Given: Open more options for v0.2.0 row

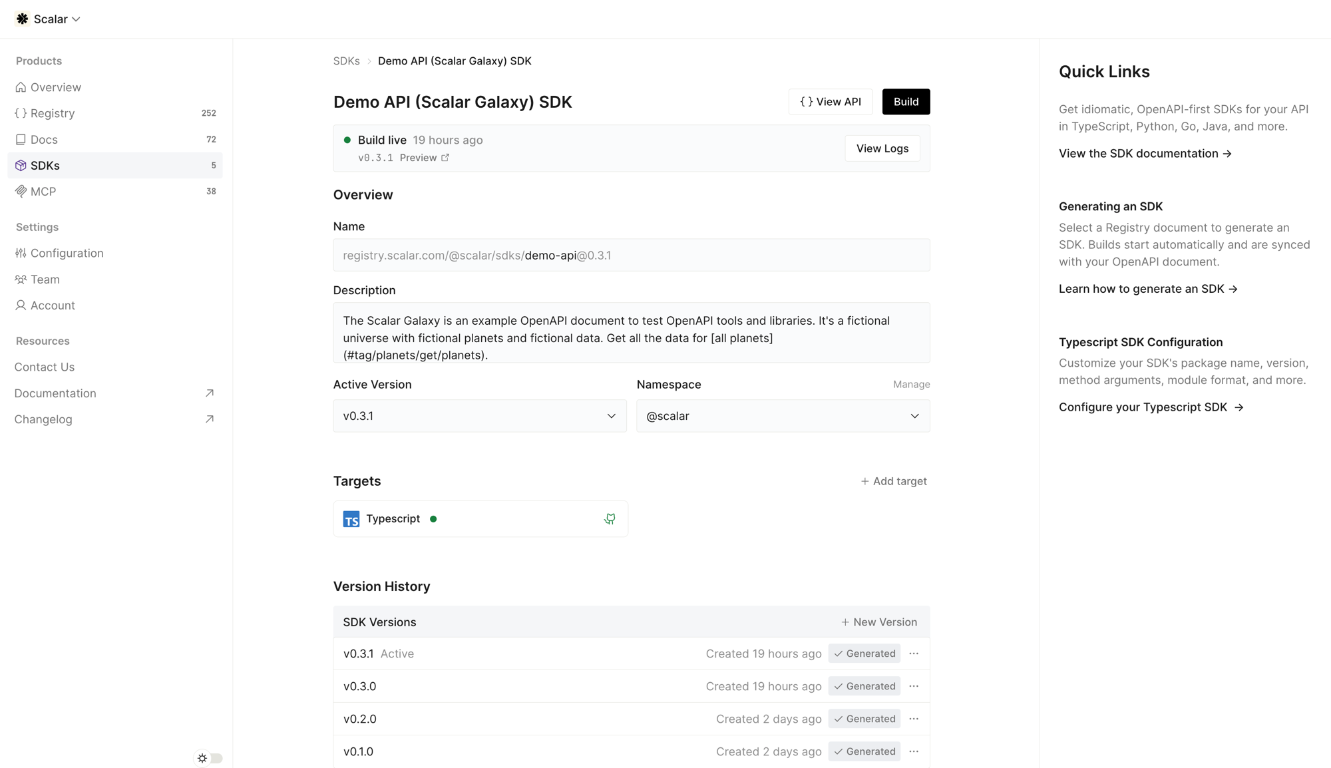Looking at the screenshot, I should click(x=914, y=719).
